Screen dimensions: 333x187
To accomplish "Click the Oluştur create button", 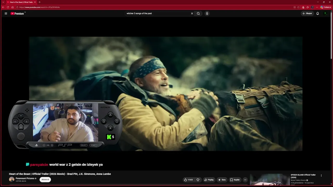I will point(307,14).
